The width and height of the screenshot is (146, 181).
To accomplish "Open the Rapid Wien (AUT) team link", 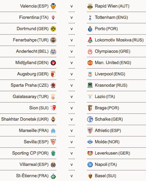I will click(112, 6).
